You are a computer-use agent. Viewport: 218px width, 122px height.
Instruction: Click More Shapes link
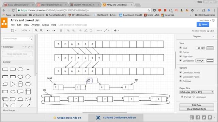point(10,110)
